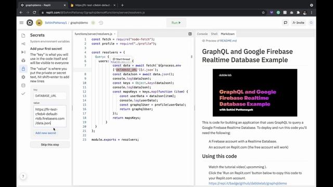Click the GraphQL Firebase banner image
The image size is (333, 187).
[255, 92]
